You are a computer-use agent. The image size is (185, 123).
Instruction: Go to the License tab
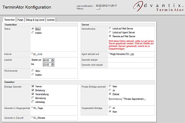[x=51, y=20]
